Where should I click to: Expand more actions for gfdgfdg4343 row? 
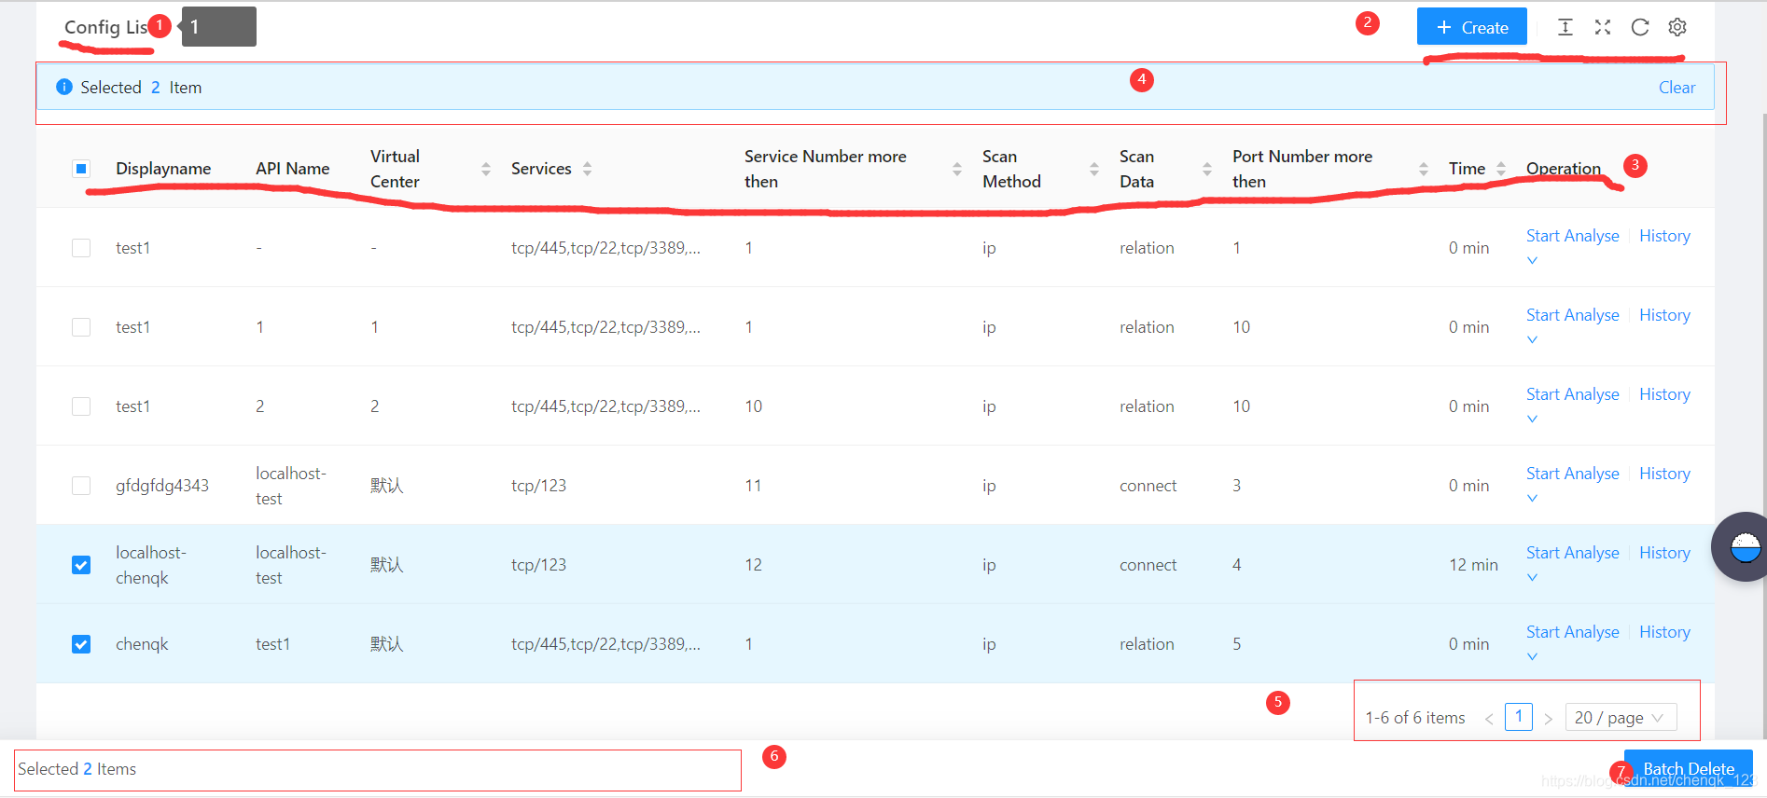click(x=1532, y=498)
